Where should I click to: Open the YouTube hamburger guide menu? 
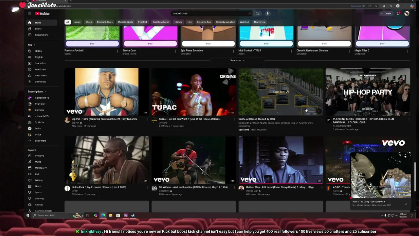[29, 13]
